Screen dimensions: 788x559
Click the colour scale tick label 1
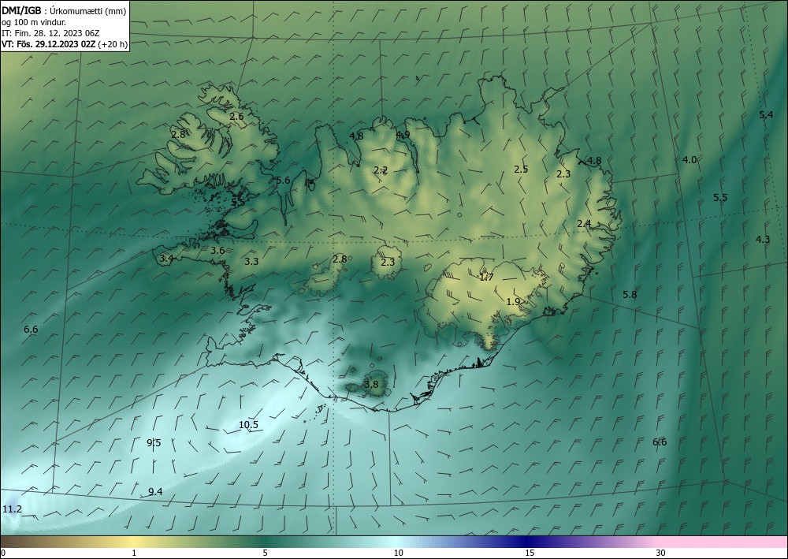click(x=134, y=553)
